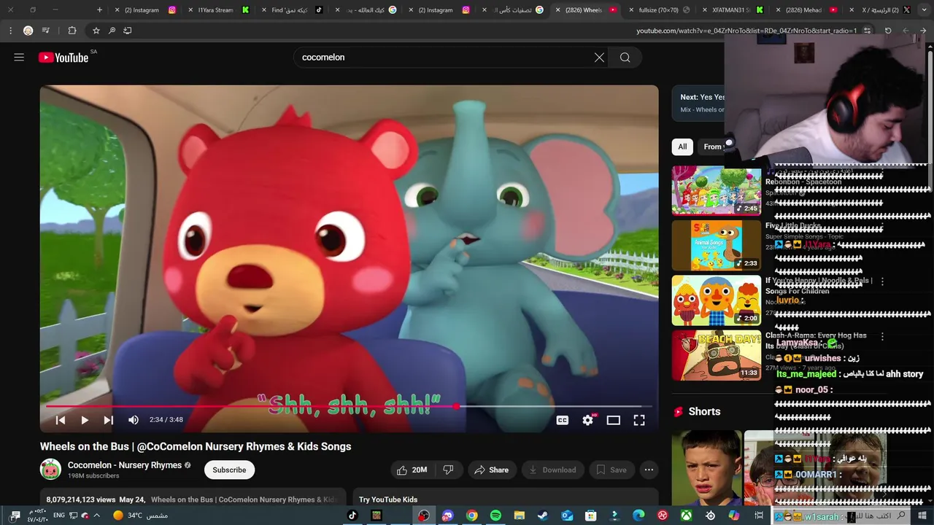Image resolution: width=934 pixels, height=525 pixels.
Task: Open the 34°C weather widget on taskbar
Action: point(140,516)
